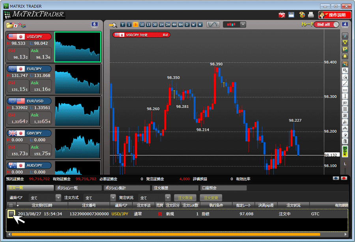Viewport: 355px width, 242px height.
Task: Select the EUR/JPY mini chart thumbnail
Action: [77, 79]
